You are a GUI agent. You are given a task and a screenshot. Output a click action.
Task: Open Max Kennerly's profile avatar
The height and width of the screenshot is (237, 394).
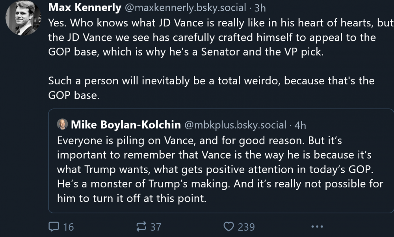(x=23, y=18)
